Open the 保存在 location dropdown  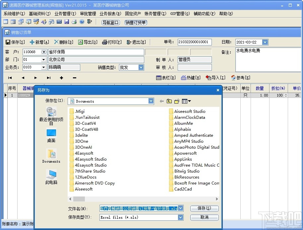coord(151,101)
